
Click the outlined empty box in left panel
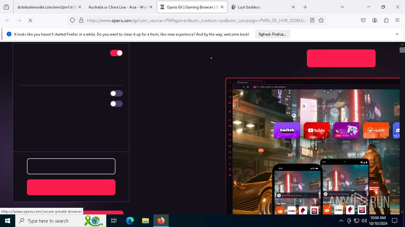click(x=71, y=166)
